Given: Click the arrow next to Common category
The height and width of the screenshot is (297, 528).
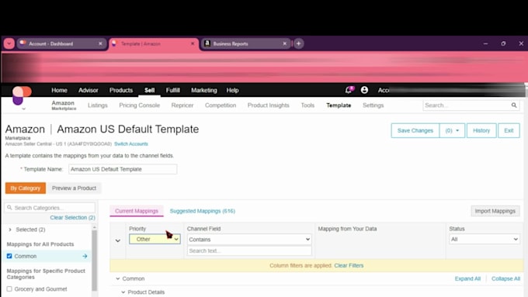Looking at the screenshot, I should pos(85,257).
